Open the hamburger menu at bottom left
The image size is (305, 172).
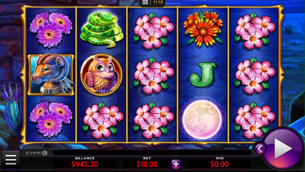[11, 160]
